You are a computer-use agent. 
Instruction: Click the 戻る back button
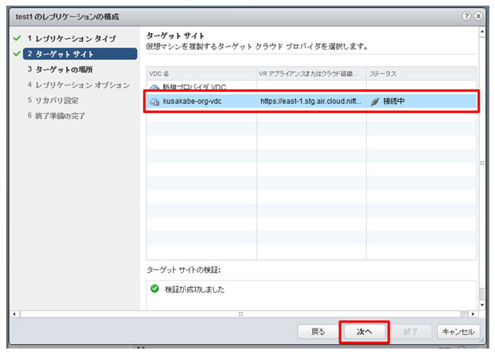[x=318, y=332]
